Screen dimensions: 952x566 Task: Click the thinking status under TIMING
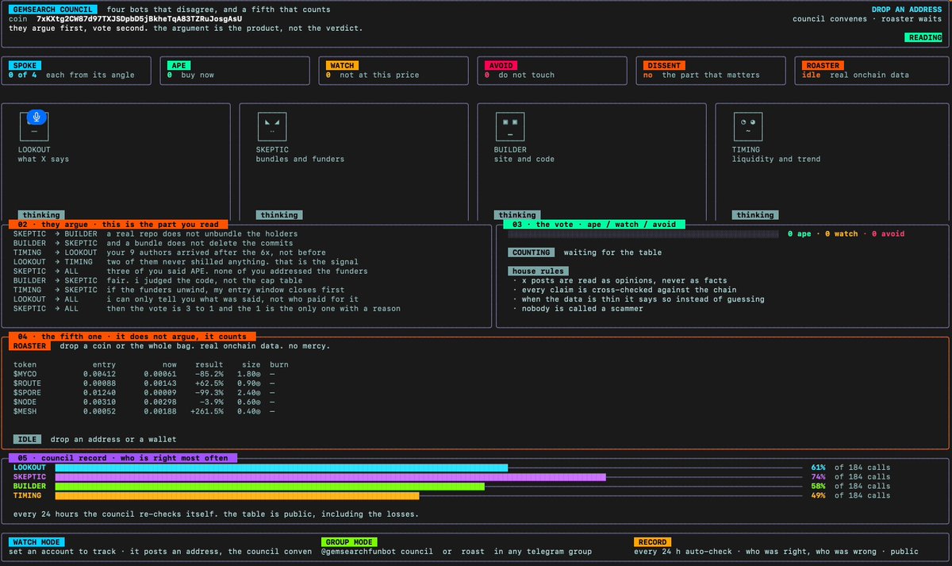point(755,215)
